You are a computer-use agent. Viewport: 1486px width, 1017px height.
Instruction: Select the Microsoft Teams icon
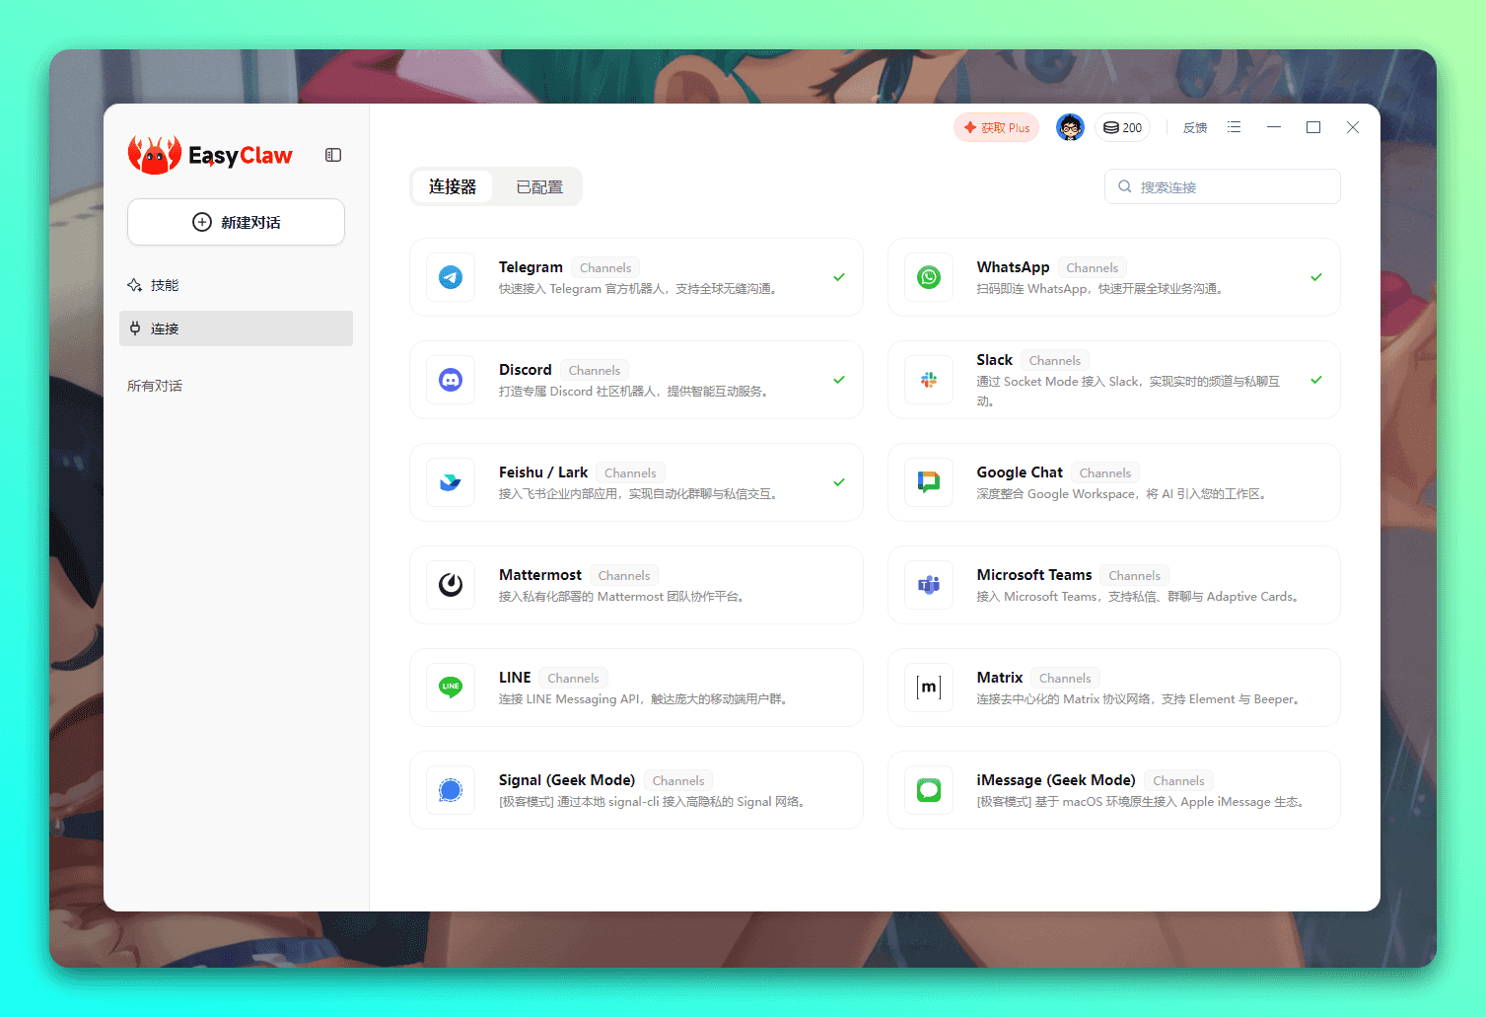(x=929, y=585)
